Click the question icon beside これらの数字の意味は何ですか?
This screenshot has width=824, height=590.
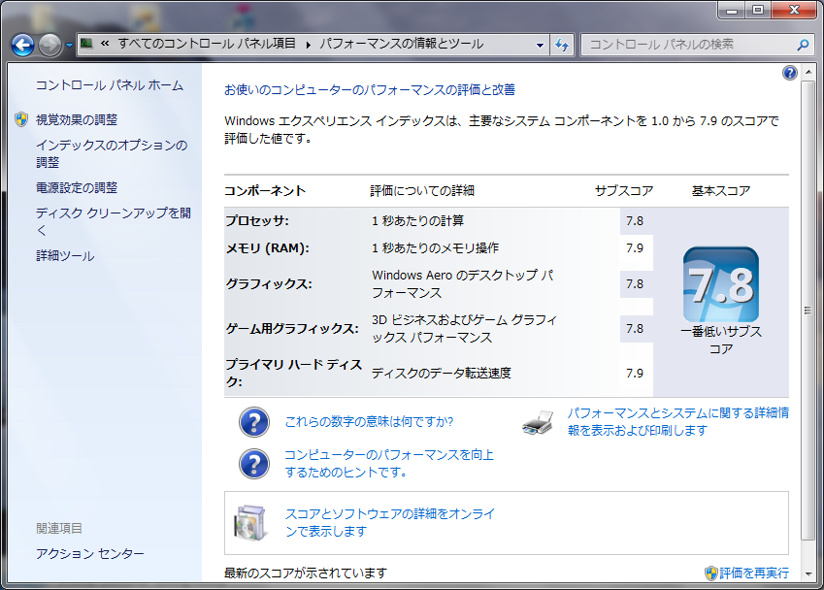(254, 422)
